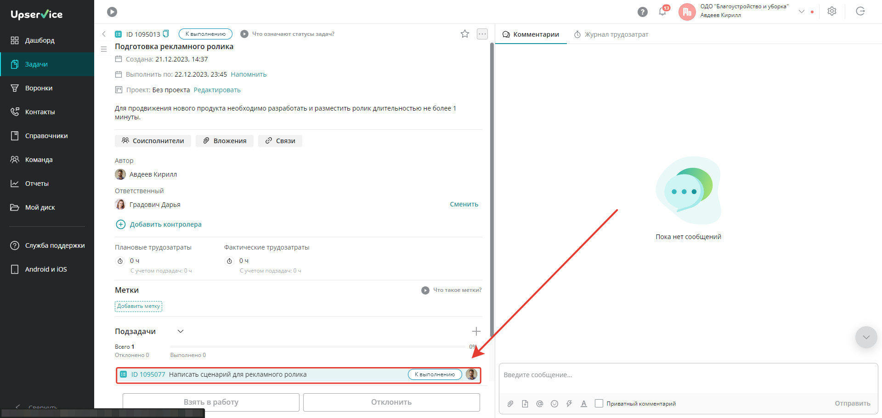The width and height of the screenshot is (882, 418).
Task: Click the Android и iOS phone icon
Action: coord(15,269)
